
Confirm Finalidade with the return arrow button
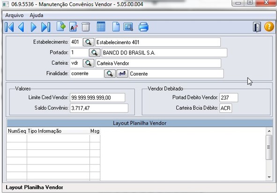coord(122,74)
